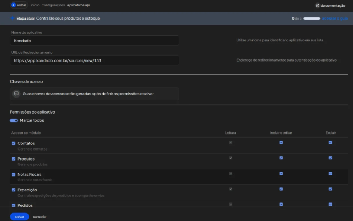
Task: Click Expedição Leitura checkbox
Action: [x=231, y=189]
